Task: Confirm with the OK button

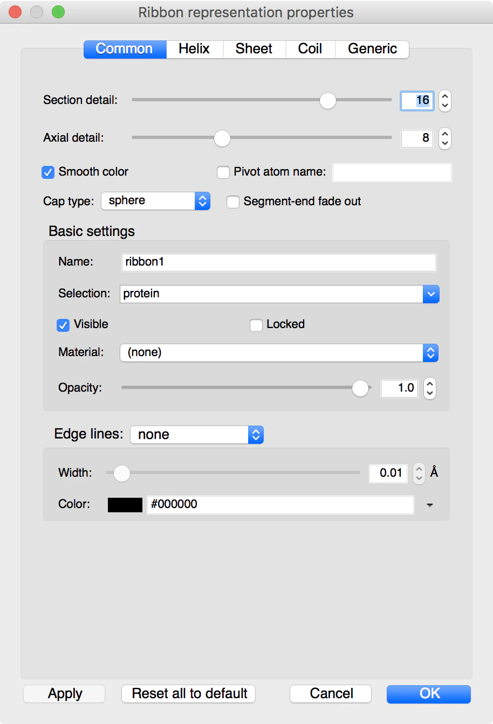Action: pyautogui.click(x=429, y=694)
